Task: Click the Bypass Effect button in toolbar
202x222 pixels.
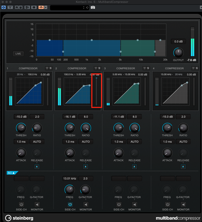Action: tap(10, 7)
